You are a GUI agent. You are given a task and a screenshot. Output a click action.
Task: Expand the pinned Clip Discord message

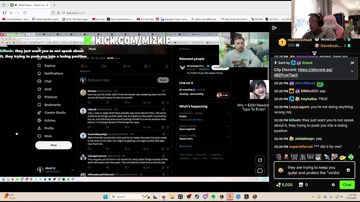coord(352,71)
